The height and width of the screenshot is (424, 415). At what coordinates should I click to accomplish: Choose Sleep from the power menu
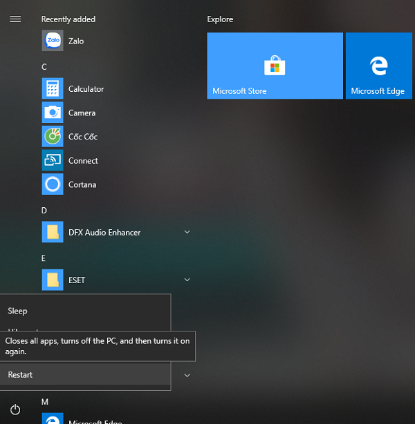18,311
